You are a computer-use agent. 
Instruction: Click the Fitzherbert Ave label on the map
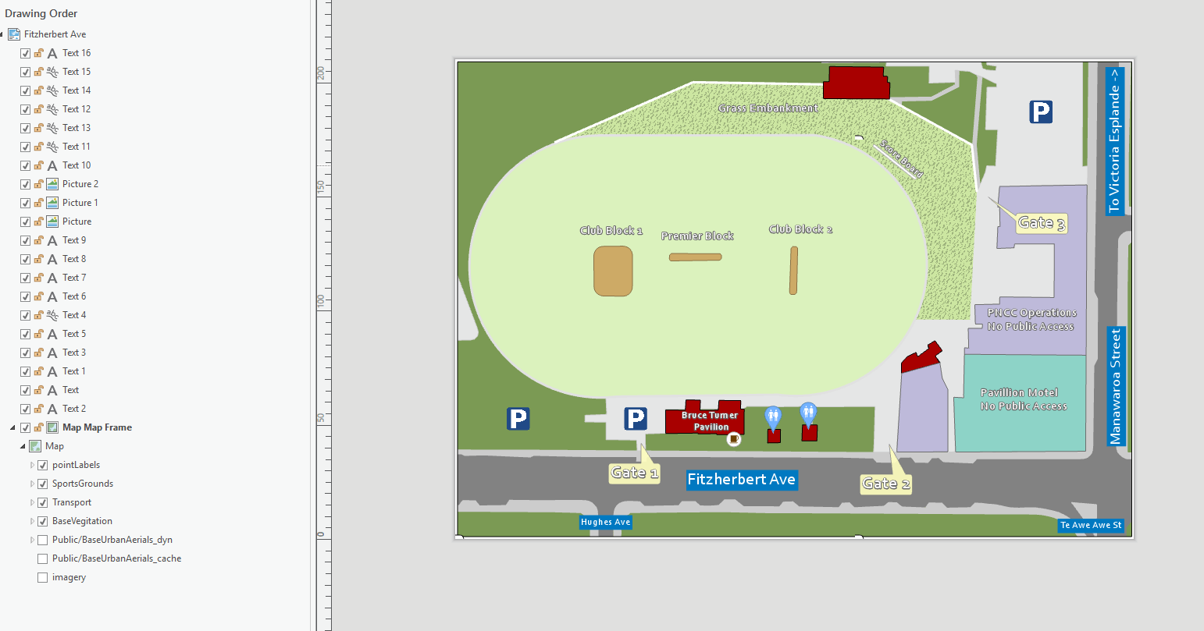tap(741, 480)
